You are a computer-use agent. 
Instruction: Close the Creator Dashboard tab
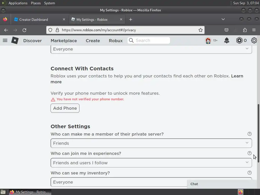(x=64, y=19)
